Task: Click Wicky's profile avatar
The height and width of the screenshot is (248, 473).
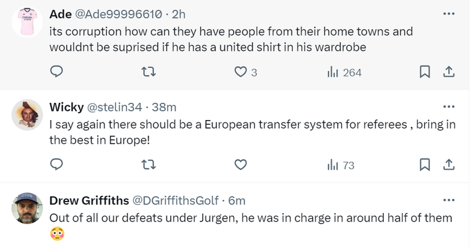Action: 27,115
